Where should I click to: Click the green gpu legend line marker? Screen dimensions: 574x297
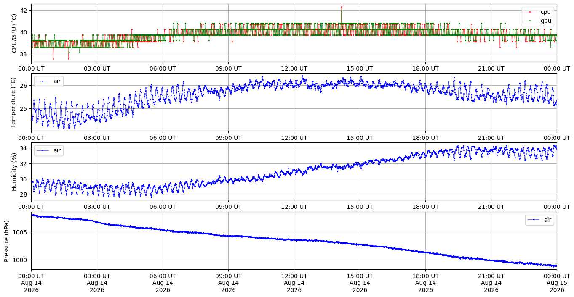coord(531,21)
